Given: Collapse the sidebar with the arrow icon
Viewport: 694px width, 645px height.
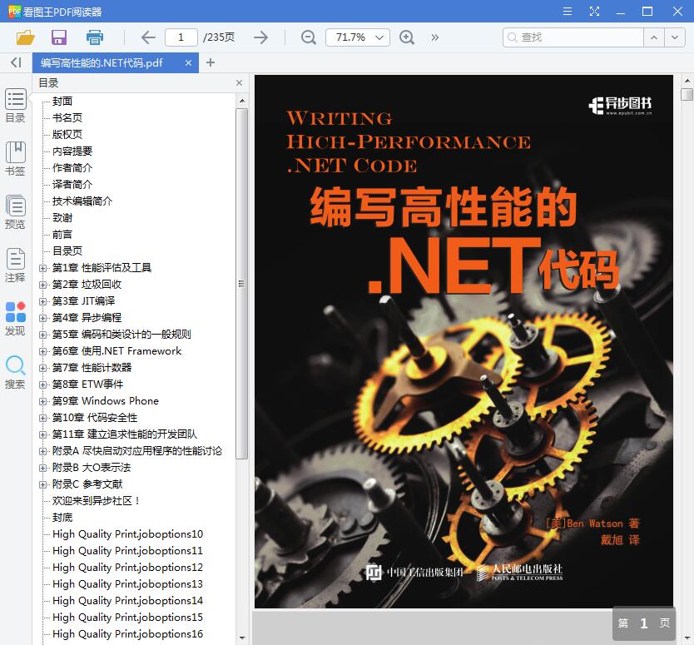Looking at the screenshot, I should (x=16, y=62).
